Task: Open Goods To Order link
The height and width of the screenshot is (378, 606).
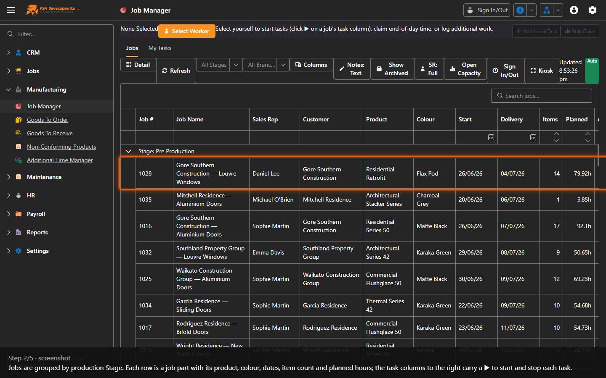Action: tap(48, 120)
